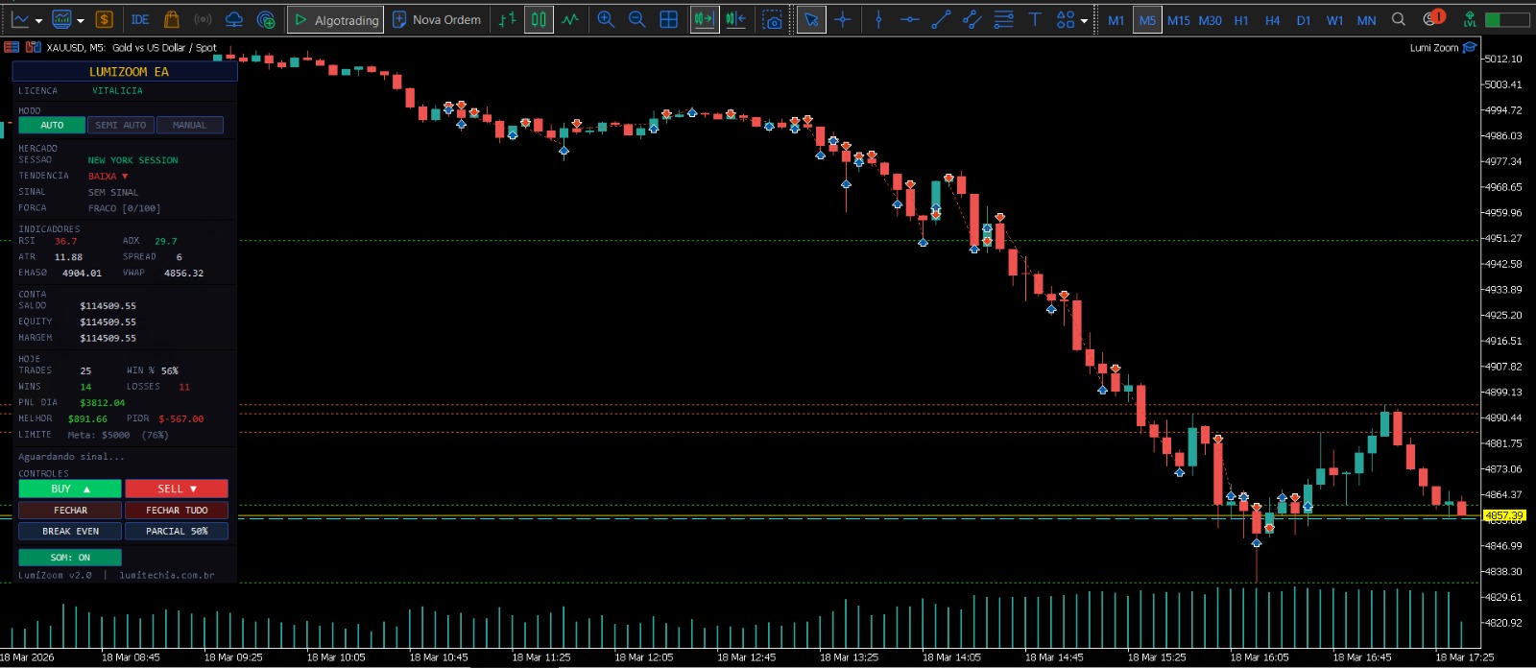Click the toolbar search magnifier icon
The width and height of the screenshot is (1536, 668).
(1399, 19)
